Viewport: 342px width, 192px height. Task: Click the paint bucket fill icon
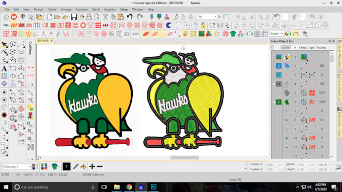[83, 167]
